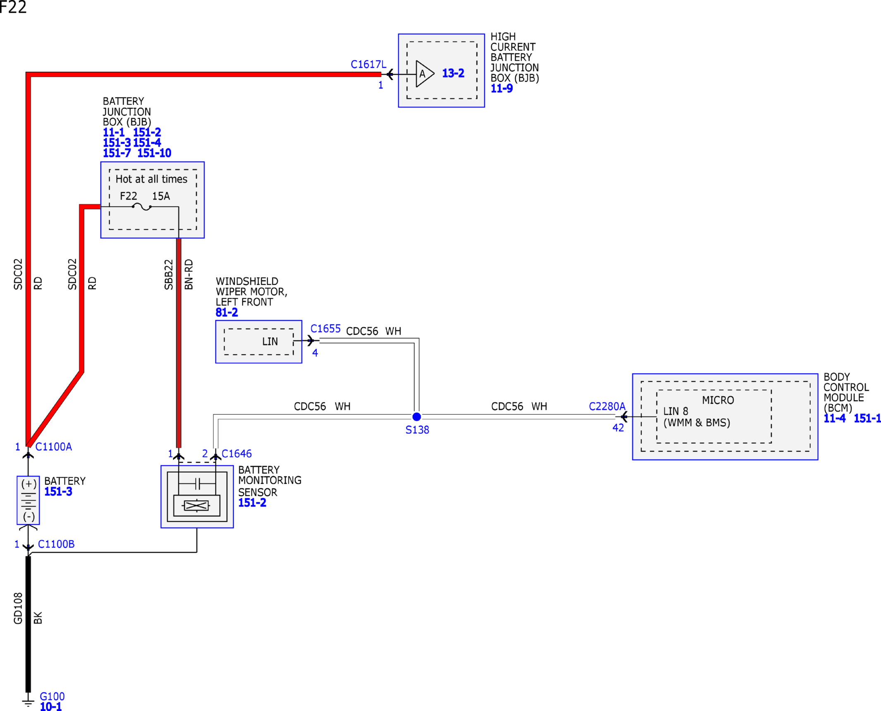This screenshot has width=881, height=711.
Task: Select the Body Control Module MICRO box
Action: (x=714, y=416)
